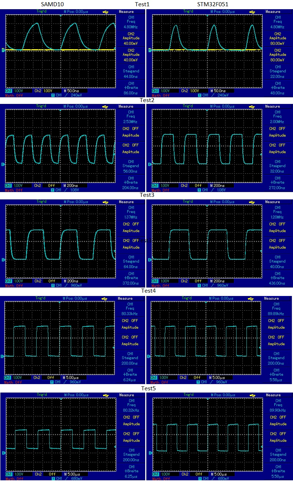Click the USB icon in STM32F051 Test3 scope
The height and width of the screenshot is (495, 293).
pos(252,202)
